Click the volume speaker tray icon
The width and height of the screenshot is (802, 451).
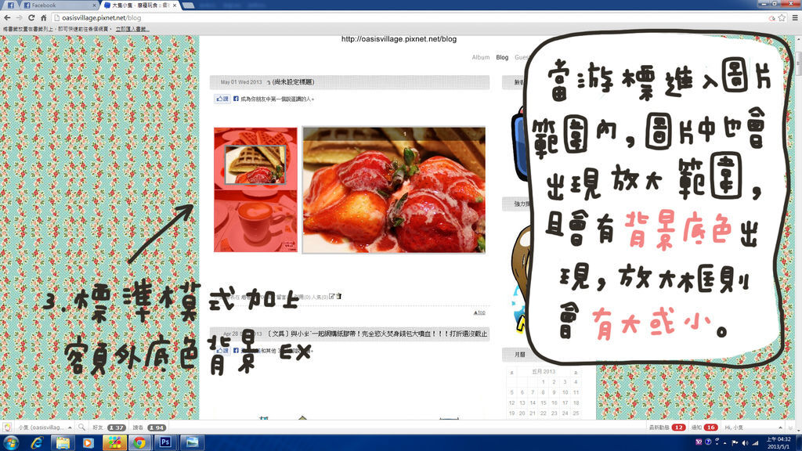pos(745,443)
